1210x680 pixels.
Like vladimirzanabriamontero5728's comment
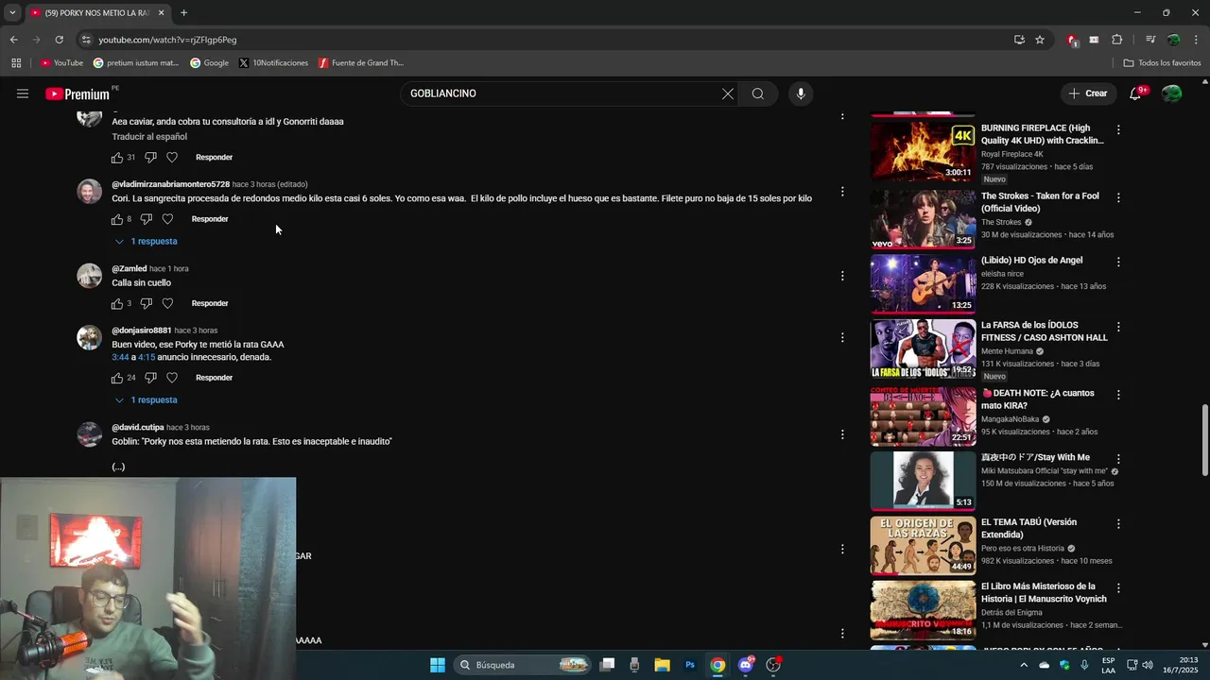[x=117, y=219]
